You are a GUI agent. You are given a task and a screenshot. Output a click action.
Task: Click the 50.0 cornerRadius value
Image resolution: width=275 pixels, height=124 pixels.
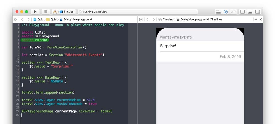[x=90, y=100]
